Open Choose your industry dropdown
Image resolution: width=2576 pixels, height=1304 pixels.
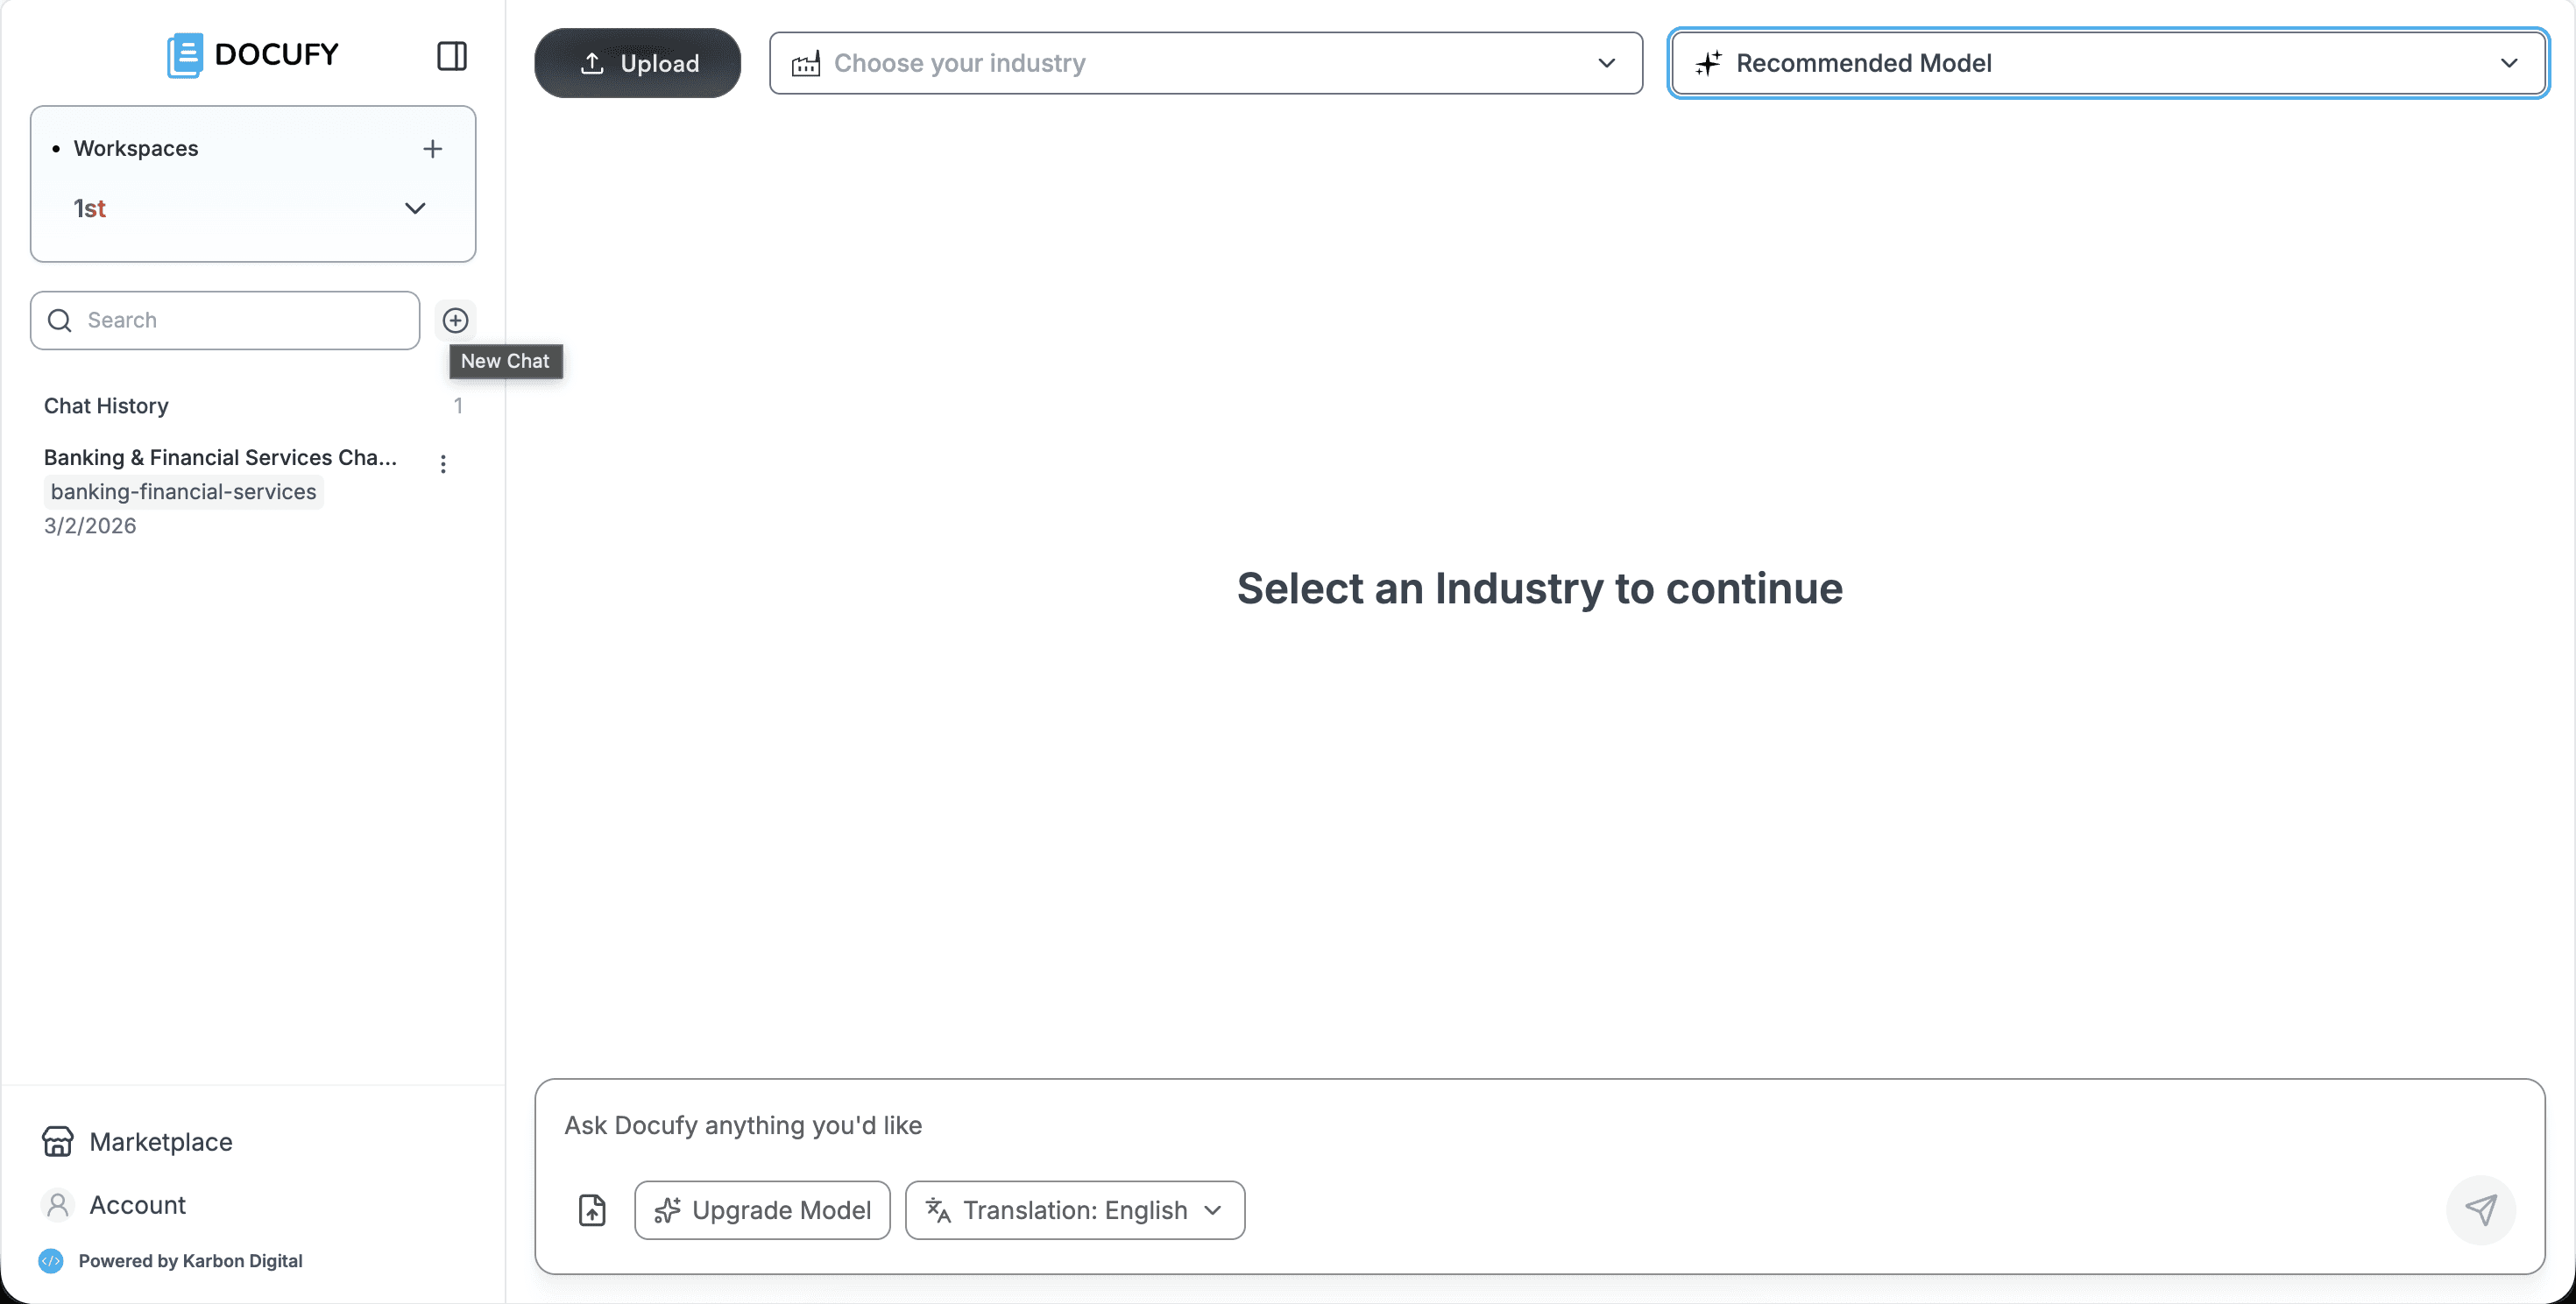coord(1205,63)
